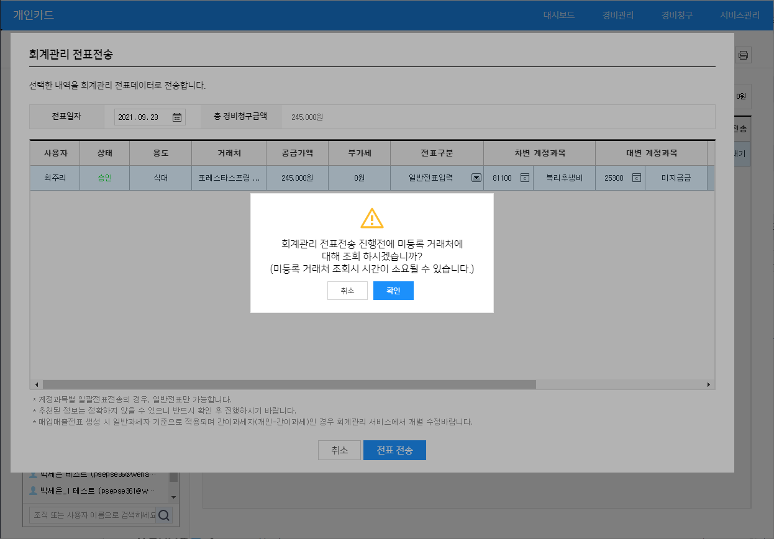
Task: Click the yellow warning triangle icon
Action: 372,218
